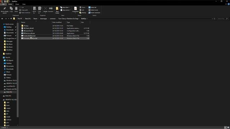This screenshot has width=230, height=129.
Task: Click Paste shortcut in the ribbon
Action: click(x=25, y=13)
